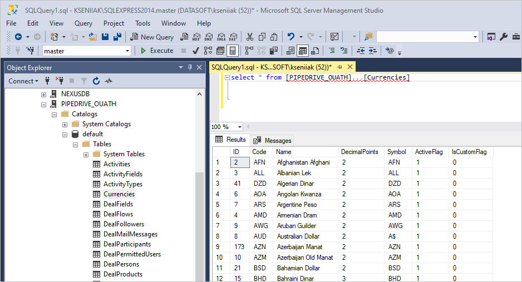Switch output to Results to File
Screen dimensions: 522x282
tap(315, 51)
